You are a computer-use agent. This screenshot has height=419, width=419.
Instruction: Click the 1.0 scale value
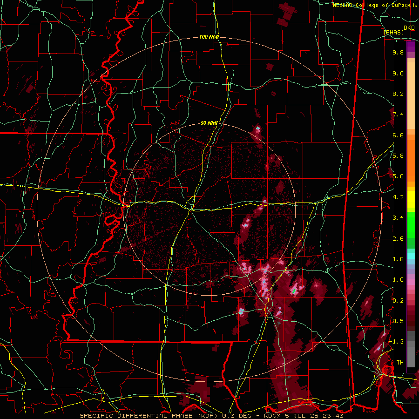click(398, 280)
